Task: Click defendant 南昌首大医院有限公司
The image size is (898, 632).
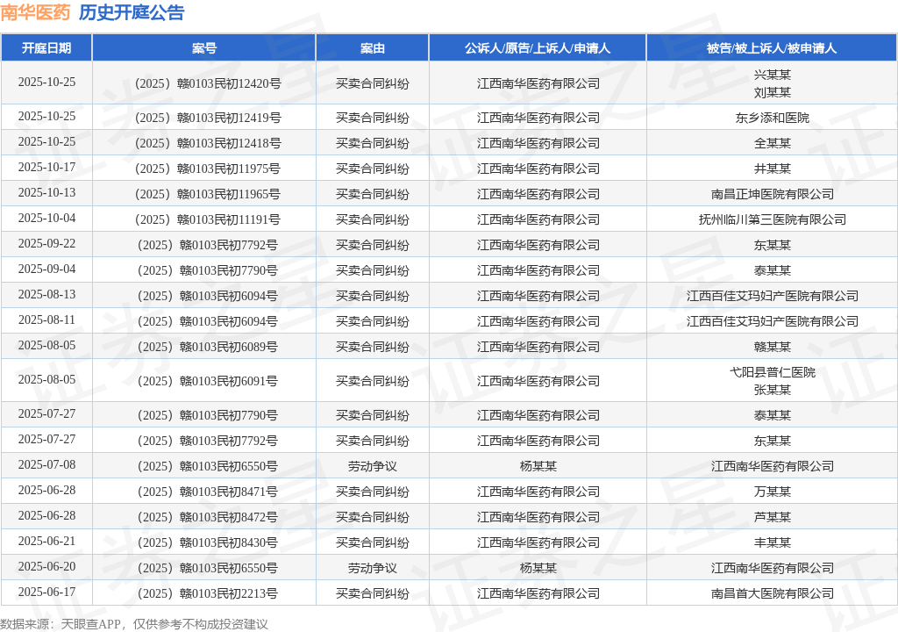Action: tap(772, 593)
